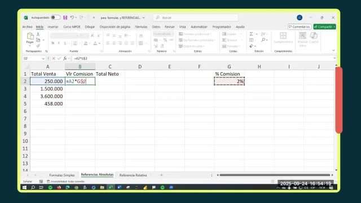This screenshot has width=361, height=203.
Task: Open the Curso MPDE tab
Action: click(72, 27)
